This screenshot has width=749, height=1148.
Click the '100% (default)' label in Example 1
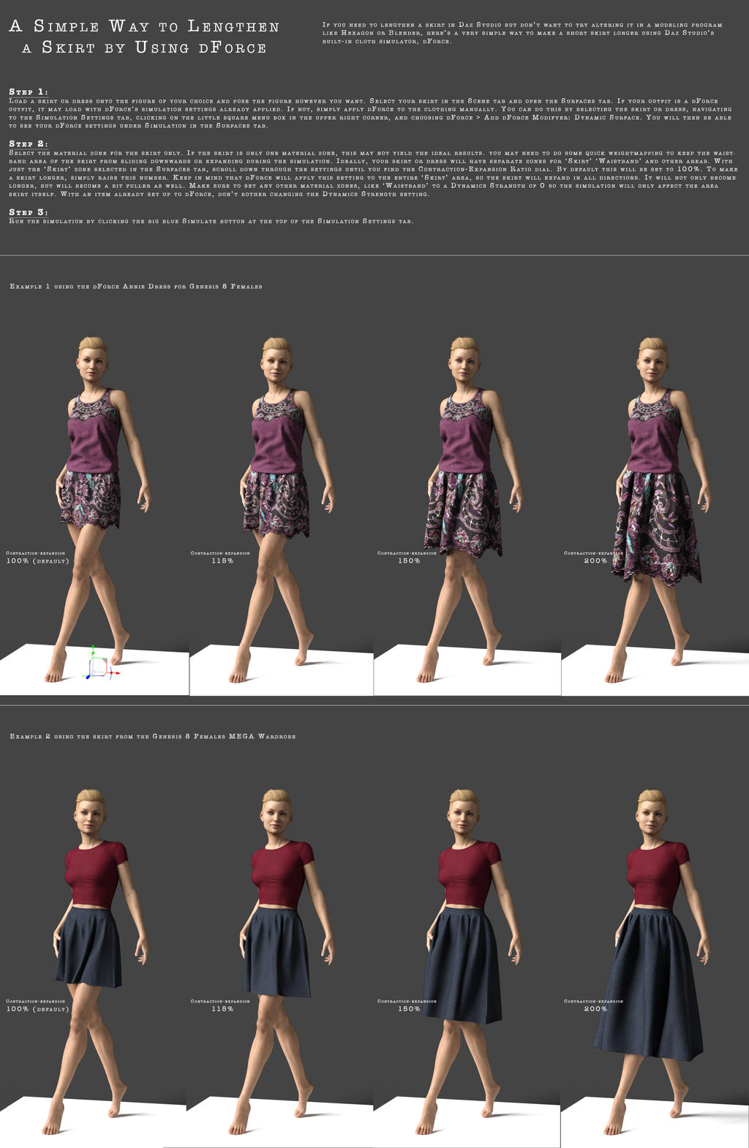(37, 560)
